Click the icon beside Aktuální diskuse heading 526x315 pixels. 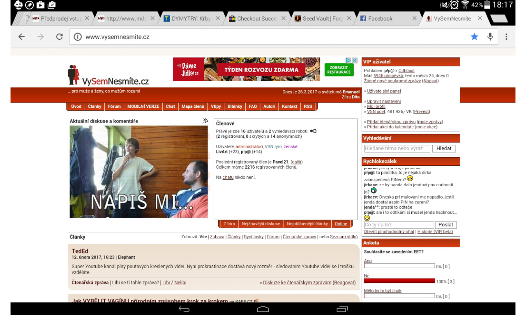[205, 121]
